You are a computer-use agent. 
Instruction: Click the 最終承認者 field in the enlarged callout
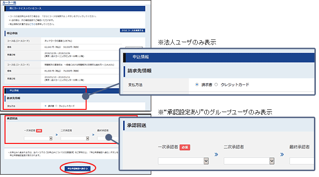302,161
